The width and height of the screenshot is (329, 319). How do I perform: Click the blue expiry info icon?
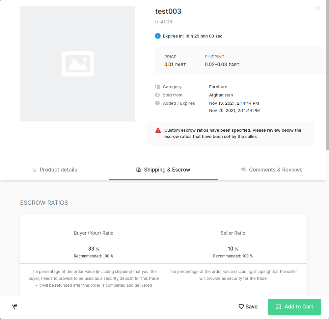(x=157, y=36)
